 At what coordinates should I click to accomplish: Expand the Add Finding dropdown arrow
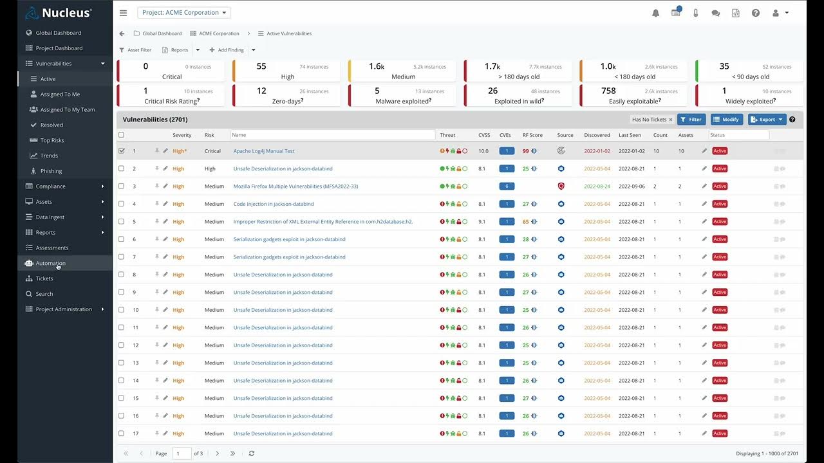253,50
